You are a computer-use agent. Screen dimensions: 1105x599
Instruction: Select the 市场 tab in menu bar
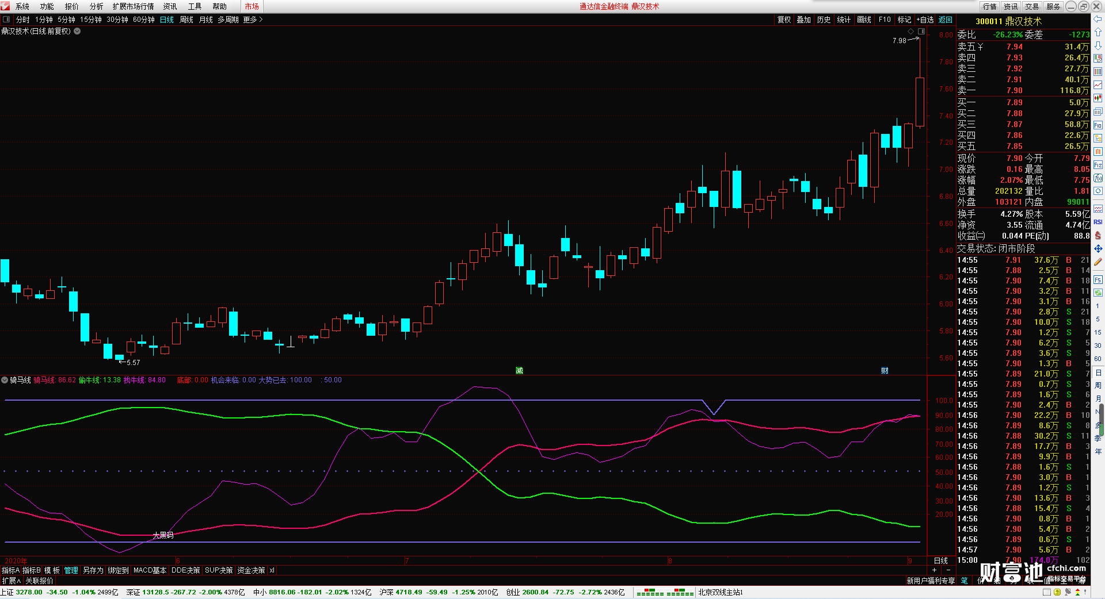point(252,6)
